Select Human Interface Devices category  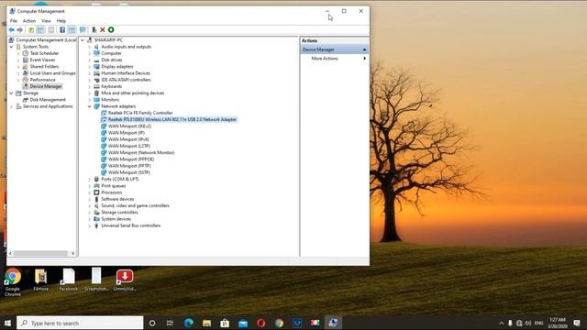click(126, 73)
